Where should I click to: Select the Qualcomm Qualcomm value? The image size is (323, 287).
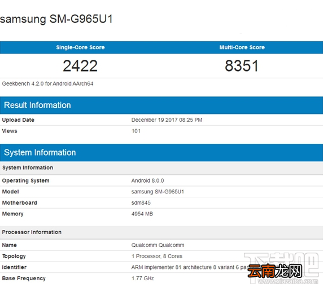tap(158, 245)
